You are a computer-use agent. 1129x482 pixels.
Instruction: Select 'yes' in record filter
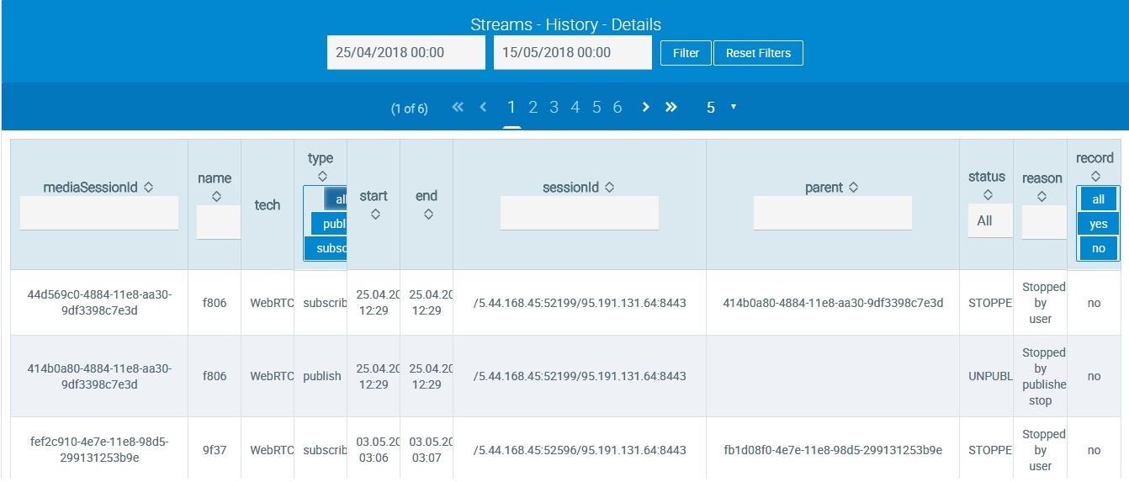pos(1098,224)
